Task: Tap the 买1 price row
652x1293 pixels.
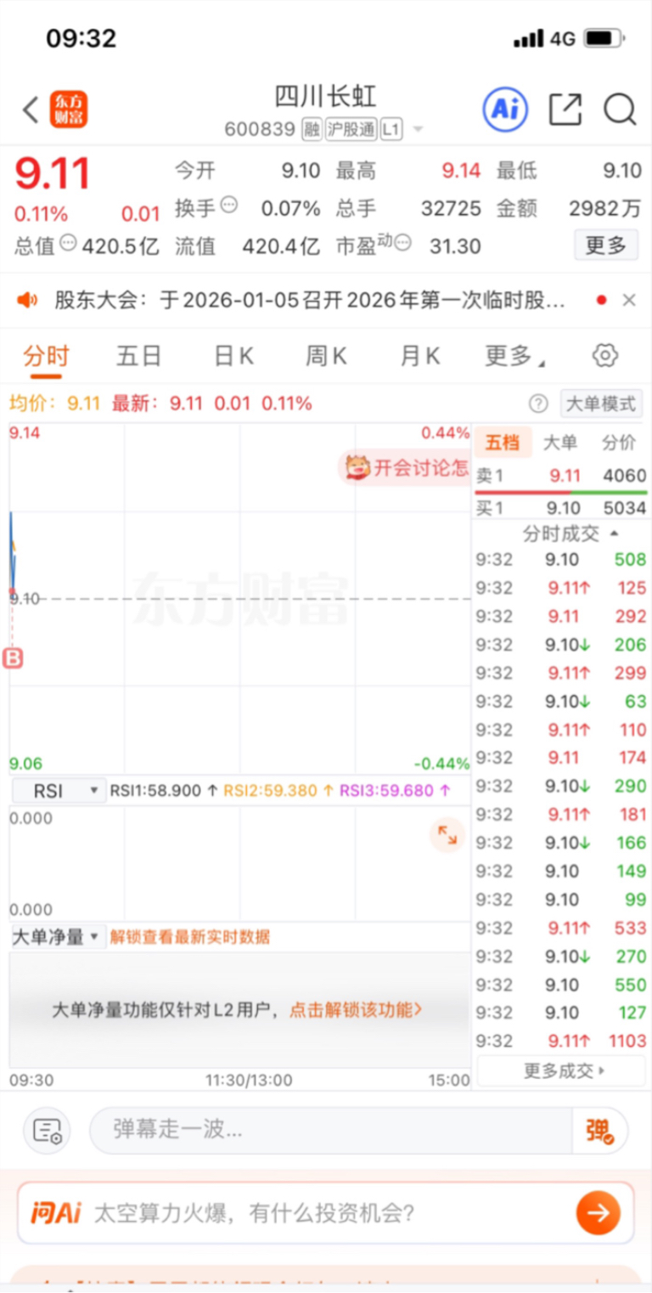Action: coord(560,508)
